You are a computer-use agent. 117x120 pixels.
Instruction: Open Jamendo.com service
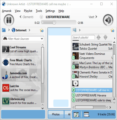(21, 75)
